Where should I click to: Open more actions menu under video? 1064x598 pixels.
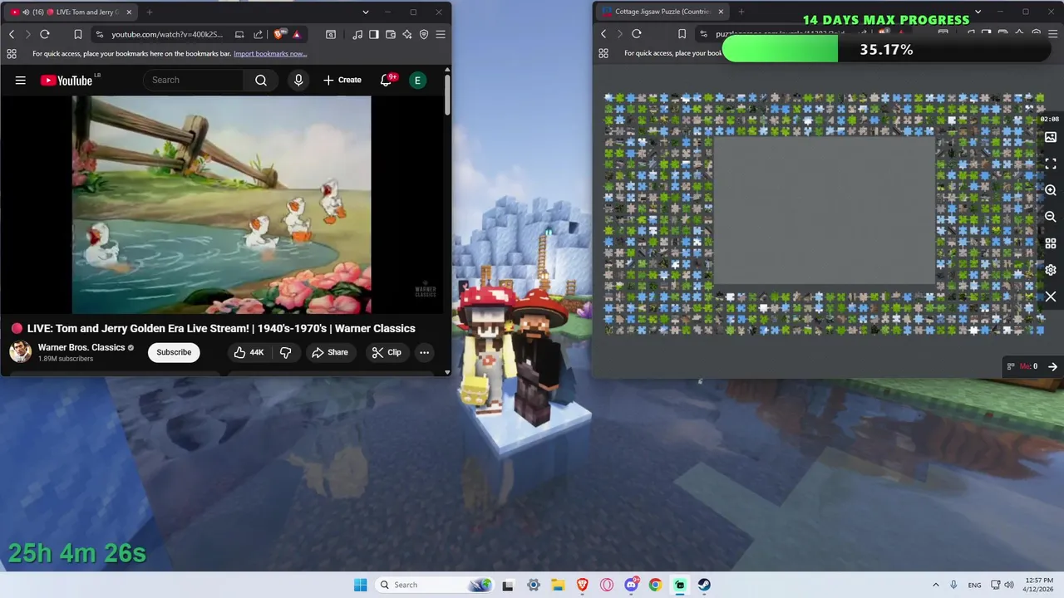[424, 352]
